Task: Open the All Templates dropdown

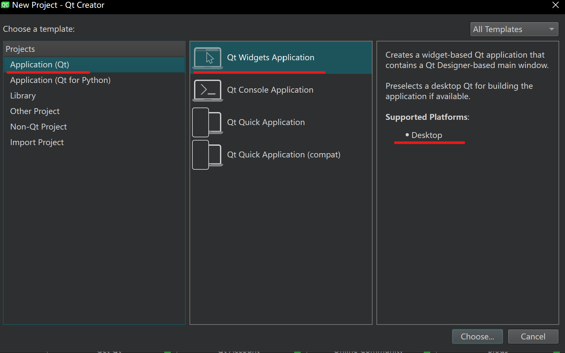Action: pos(514,29)
